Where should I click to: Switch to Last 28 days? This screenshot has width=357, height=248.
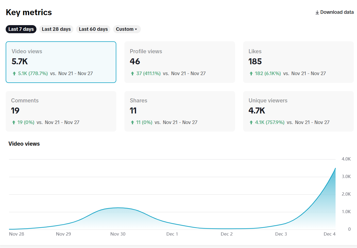point(56,29)
